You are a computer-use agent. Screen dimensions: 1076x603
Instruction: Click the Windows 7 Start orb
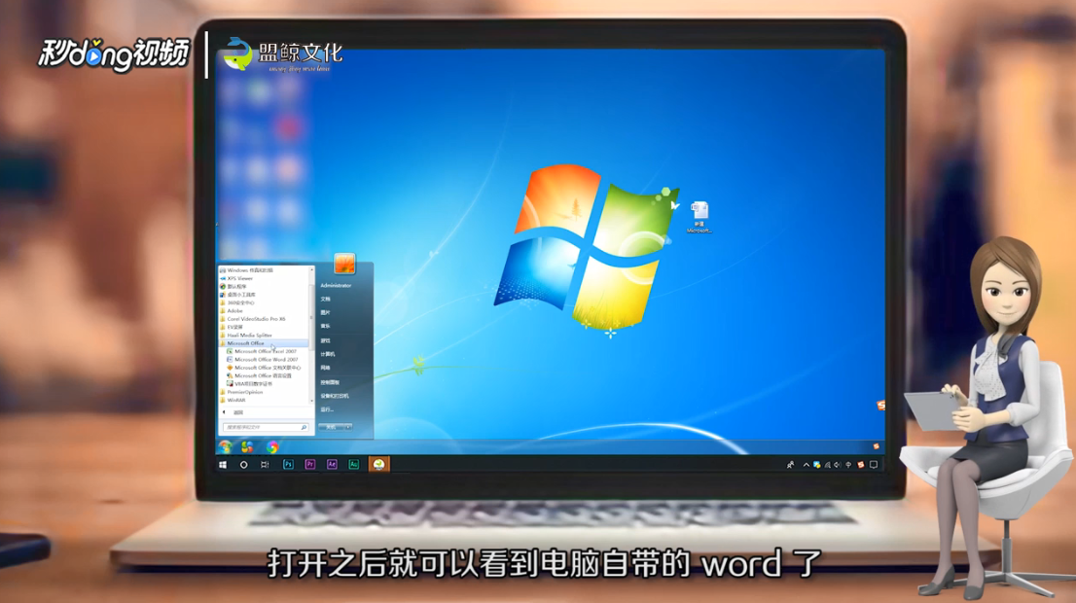pyautogui.click(x=225, y=446)
